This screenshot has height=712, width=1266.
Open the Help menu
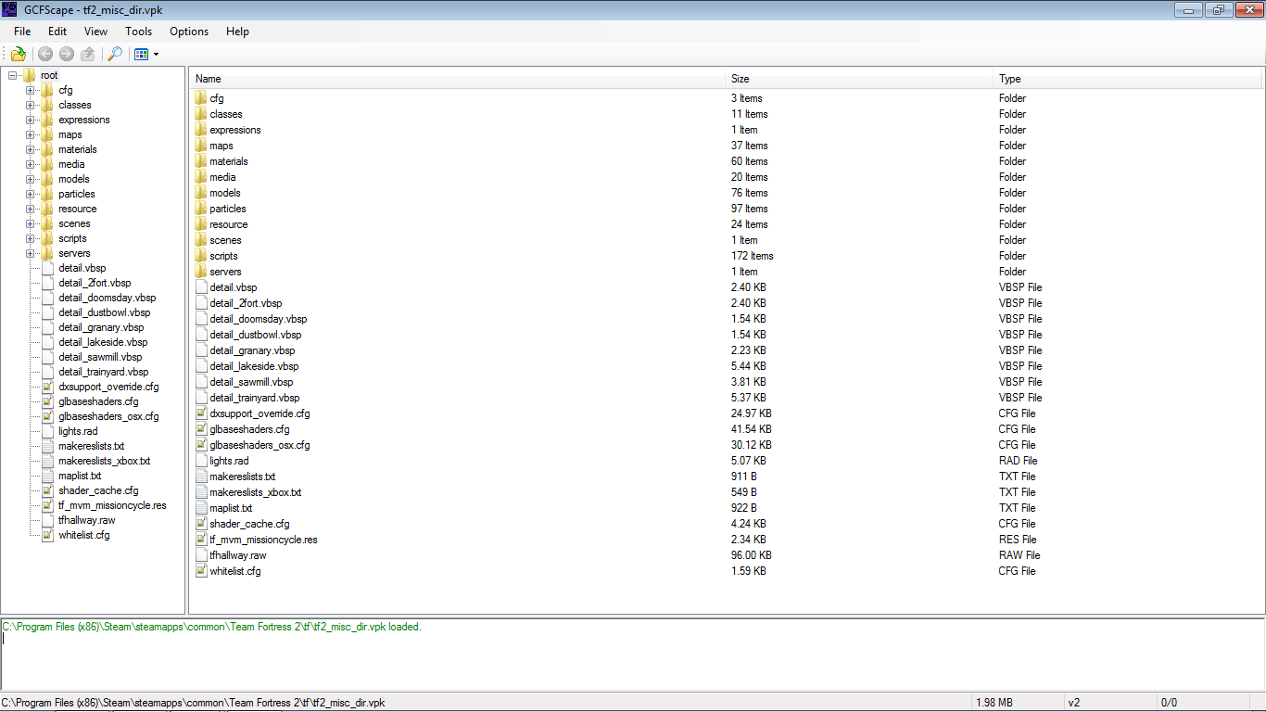(x=237, y=32)
